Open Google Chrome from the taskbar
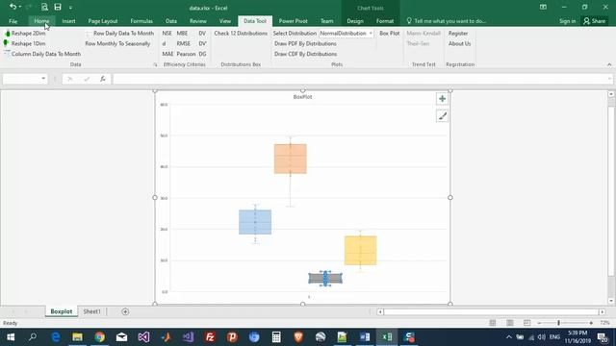This screenshot has width=616, height=346. (x=99, y=337)
